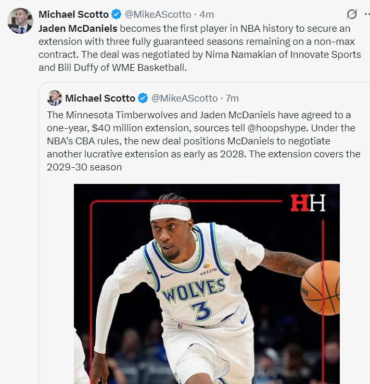Click the basketball shown in the photo
Screen dimensions: 370x384
pyautogui.click(x=320, y=288)
